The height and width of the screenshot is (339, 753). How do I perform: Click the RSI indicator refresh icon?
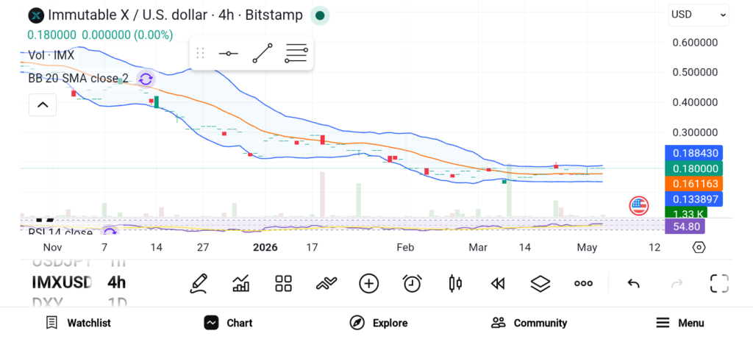[110, 232]
